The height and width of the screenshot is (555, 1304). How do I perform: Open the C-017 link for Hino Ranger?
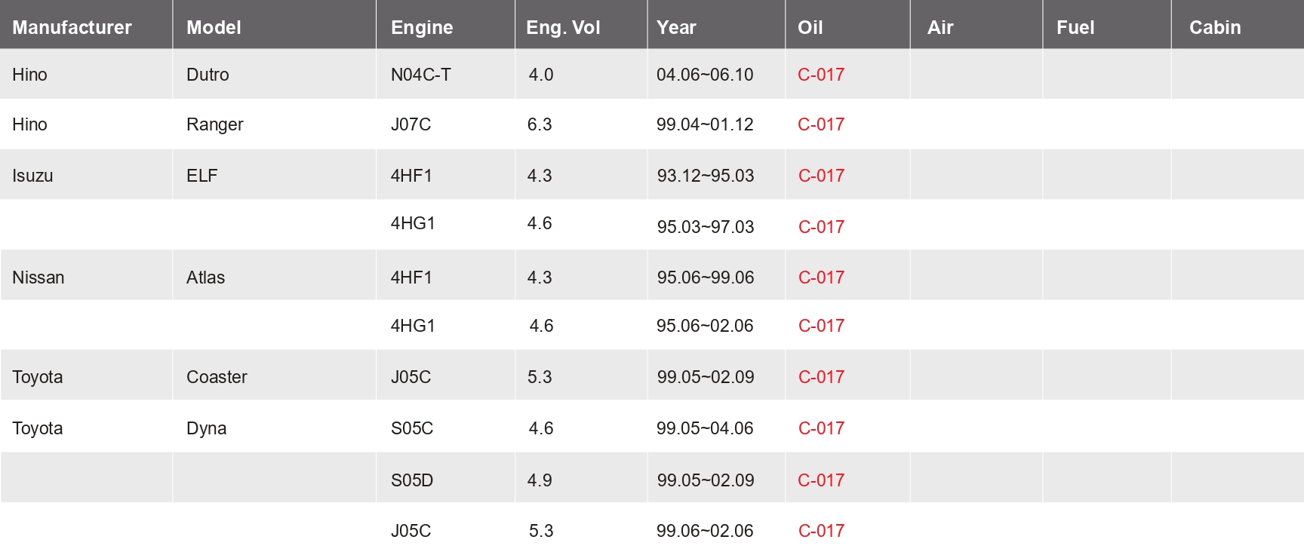coord(821,124)
